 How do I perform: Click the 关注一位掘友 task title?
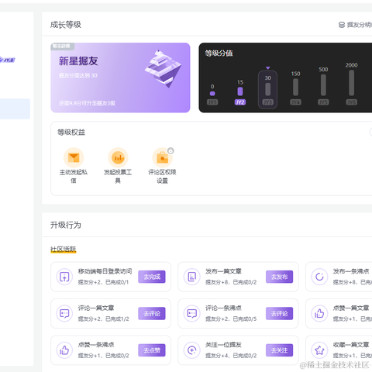pos(223,345)
